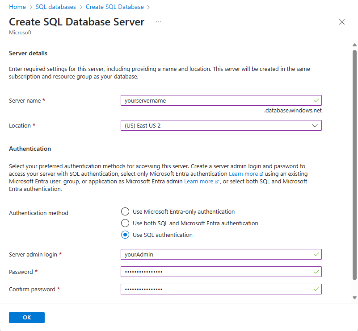Image resolution: width=358 pixels, height=331 pixels.
Task: Open the (US) East US 2 combo box
Action: coord(221,125)
